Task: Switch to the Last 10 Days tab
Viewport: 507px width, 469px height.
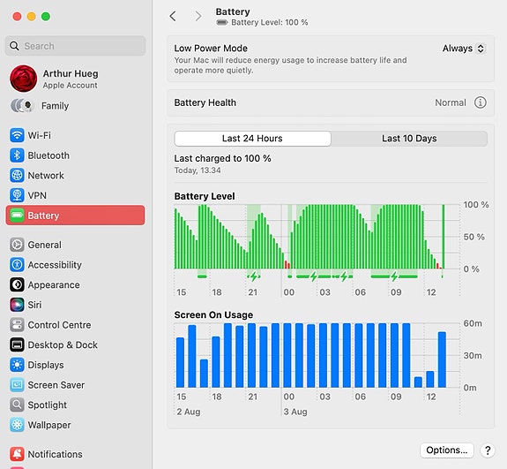Action: pyautogui.click(x=409, y=139)
